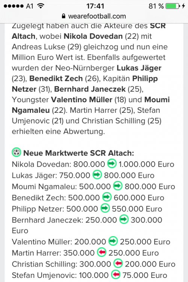
Task: Click red arrow in Christian Schilling row
Action: tap(118, 263)
